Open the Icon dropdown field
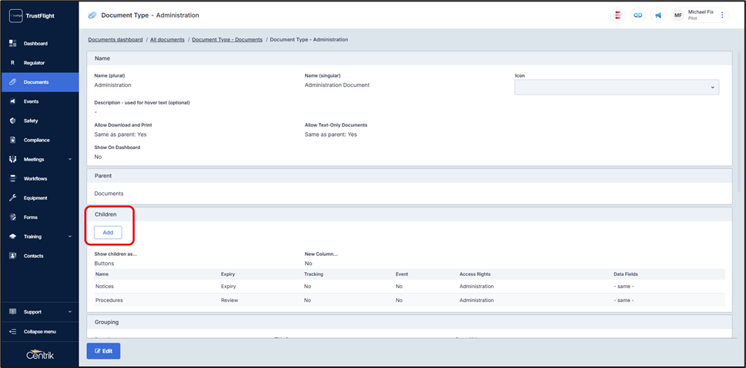The height and width of the screenshot is (368, 746). pos(616,88)
